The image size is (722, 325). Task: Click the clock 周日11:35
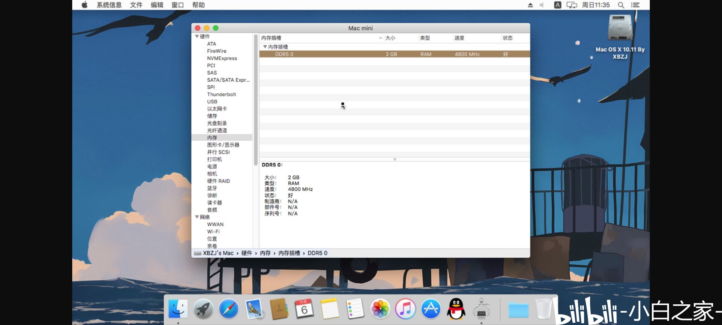596,5
